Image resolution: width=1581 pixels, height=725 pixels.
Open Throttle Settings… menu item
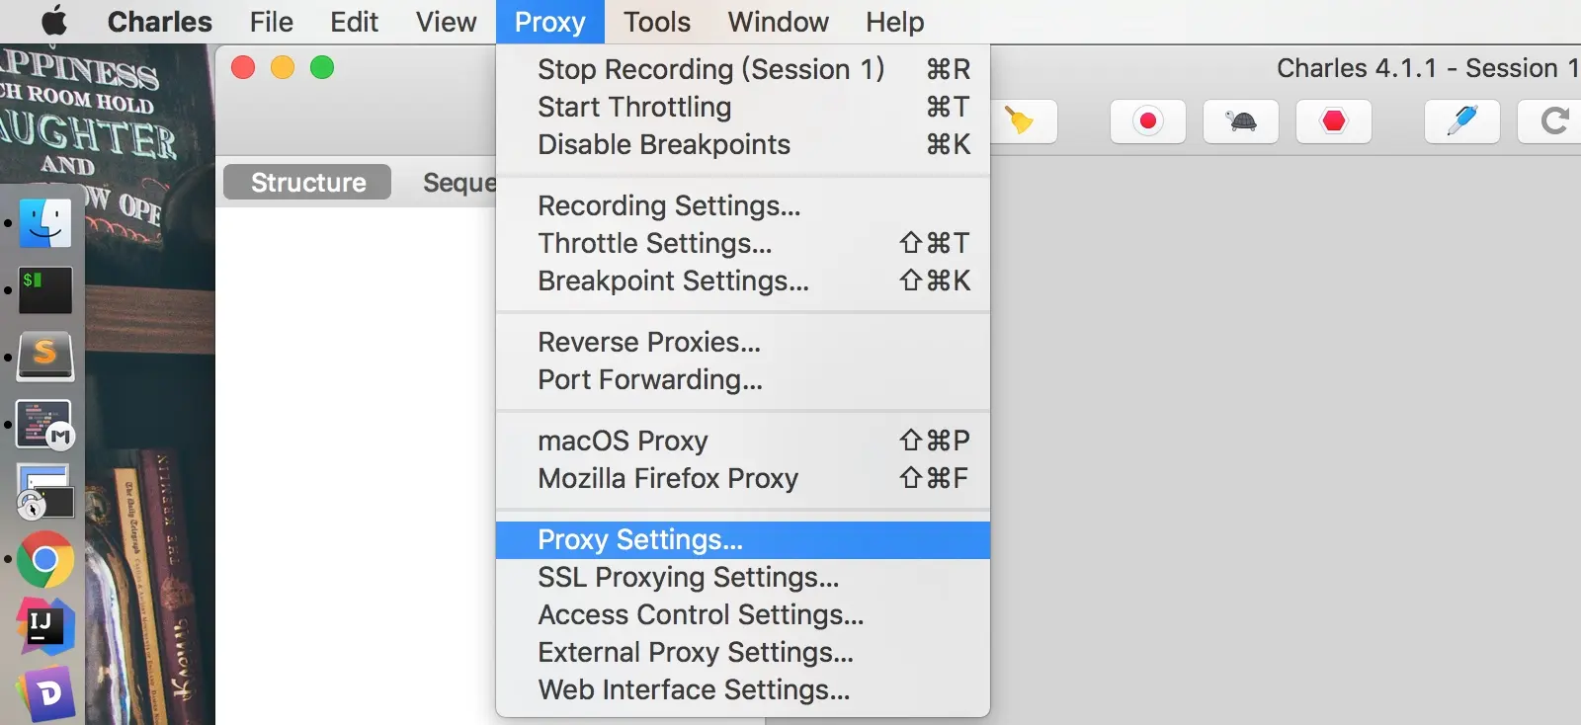pyautogui.click(x=655, y=243)
